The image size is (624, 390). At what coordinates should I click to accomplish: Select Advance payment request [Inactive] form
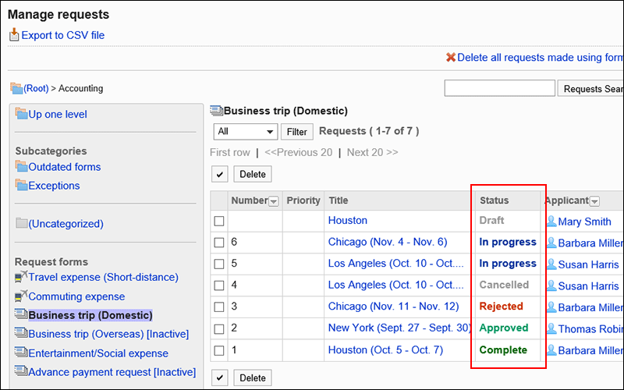coord(112,372)
